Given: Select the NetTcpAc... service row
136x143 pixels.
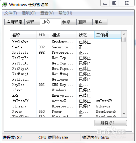Looking at the screenshot, I should tap(65, 63).
